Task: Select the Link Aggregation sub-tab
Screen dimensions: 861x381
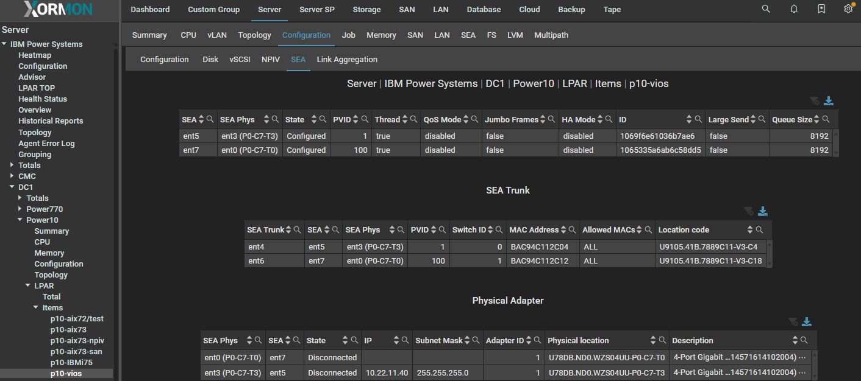Action: point(347,60)
